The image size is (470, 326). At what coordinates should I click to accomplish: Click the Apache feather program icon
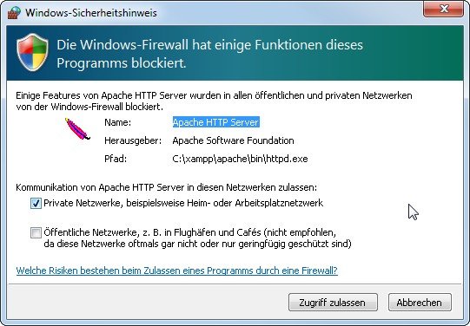(x=77, y=129)
